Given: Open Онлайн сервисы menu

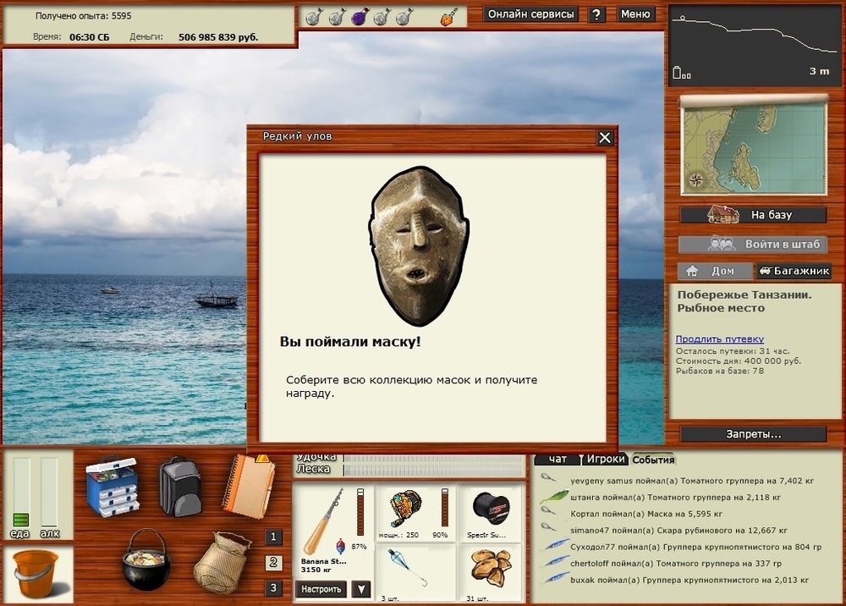Looking at the screenshot, I should [x=531, y=14].
